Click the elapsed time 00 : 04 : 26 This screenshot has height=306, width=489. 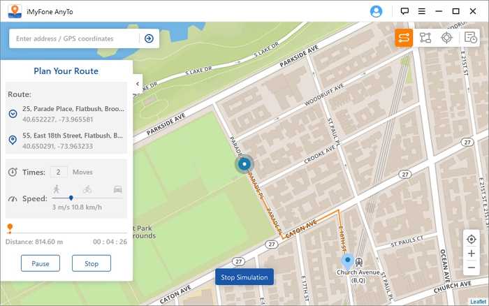coord(110,242)
